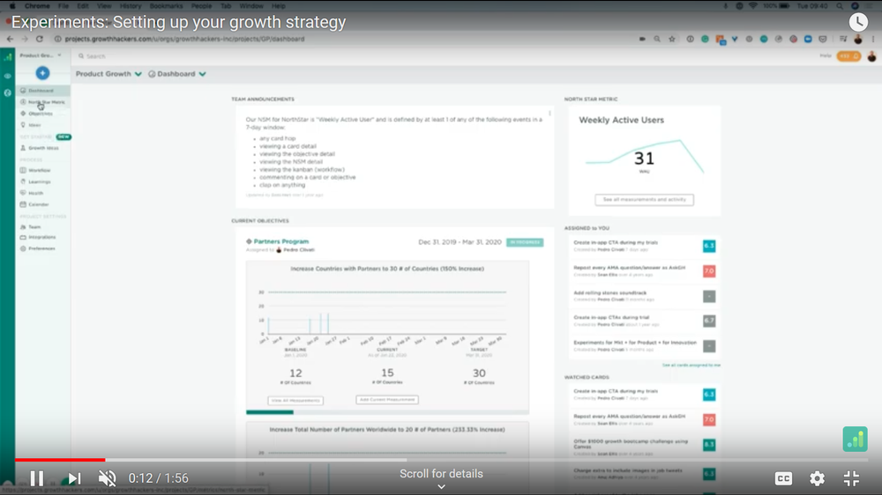Open the Zoom extension icon in Chrome

click(x=808, y=39)
